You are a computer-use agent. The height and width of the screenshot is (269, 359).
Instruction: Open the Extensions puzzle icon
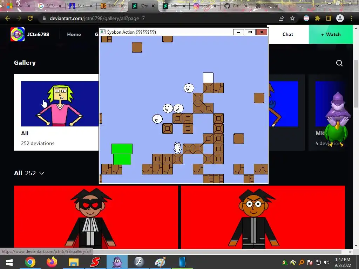(318, 18)
